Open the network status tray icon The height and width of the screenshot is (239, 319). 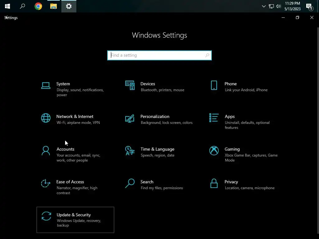pos(271,6)
